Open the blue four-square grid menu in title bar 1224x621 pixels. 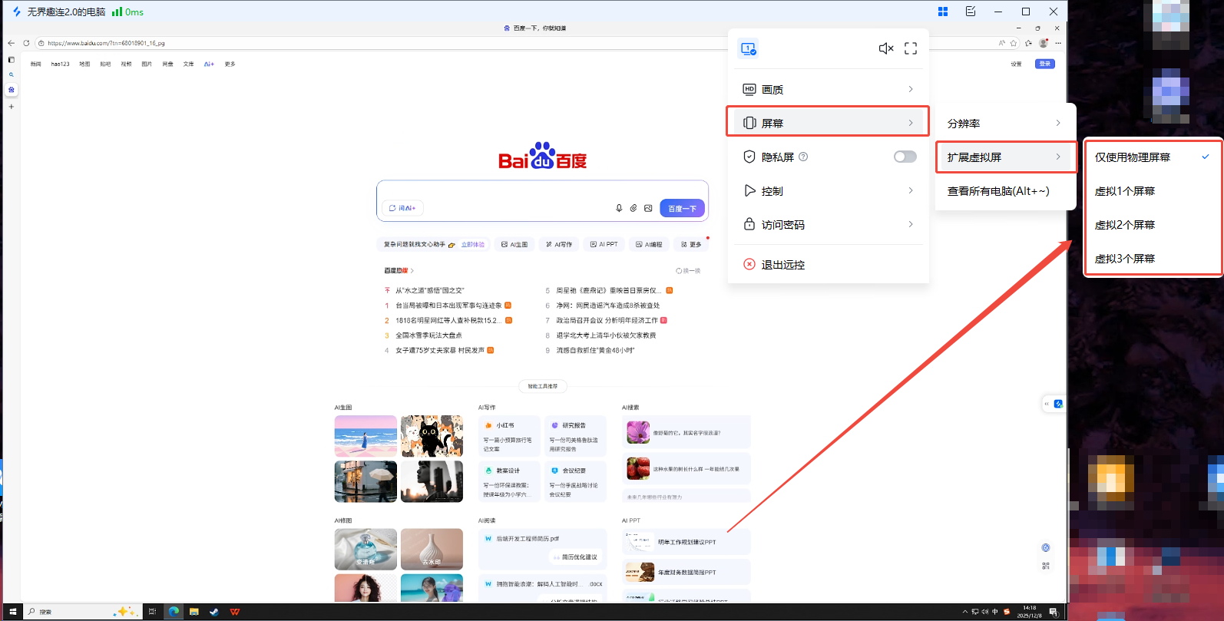point(943,12)
